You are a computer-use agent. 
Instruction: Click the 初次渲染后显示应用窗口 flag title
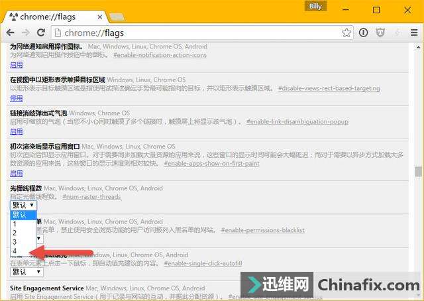coord(44,147)
